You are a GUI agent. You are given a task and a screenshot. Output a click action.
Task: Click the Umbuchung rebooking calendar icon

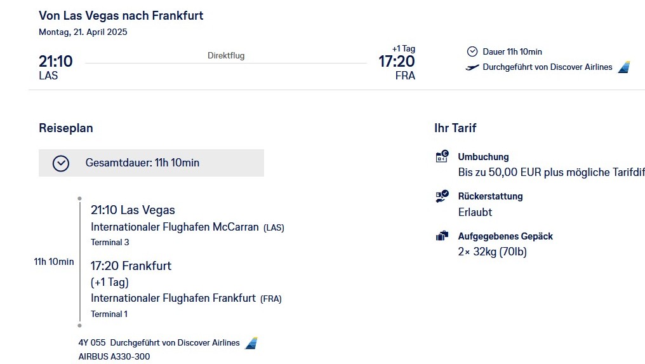click(x=442, y=156)
